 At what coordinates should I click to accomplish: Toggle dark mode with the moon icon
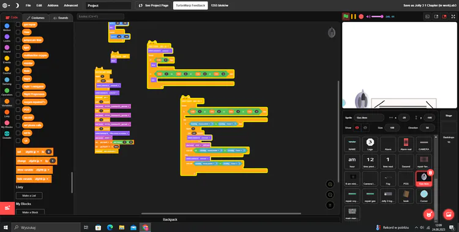point(17,6)
